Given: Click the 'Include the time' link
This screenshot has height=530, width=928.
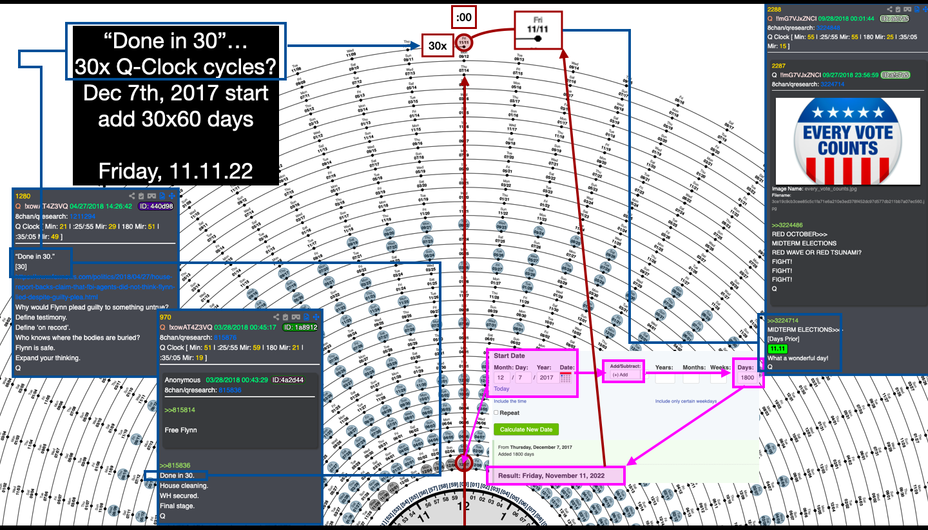Looking at the screenshot, I should pos(510,401).
